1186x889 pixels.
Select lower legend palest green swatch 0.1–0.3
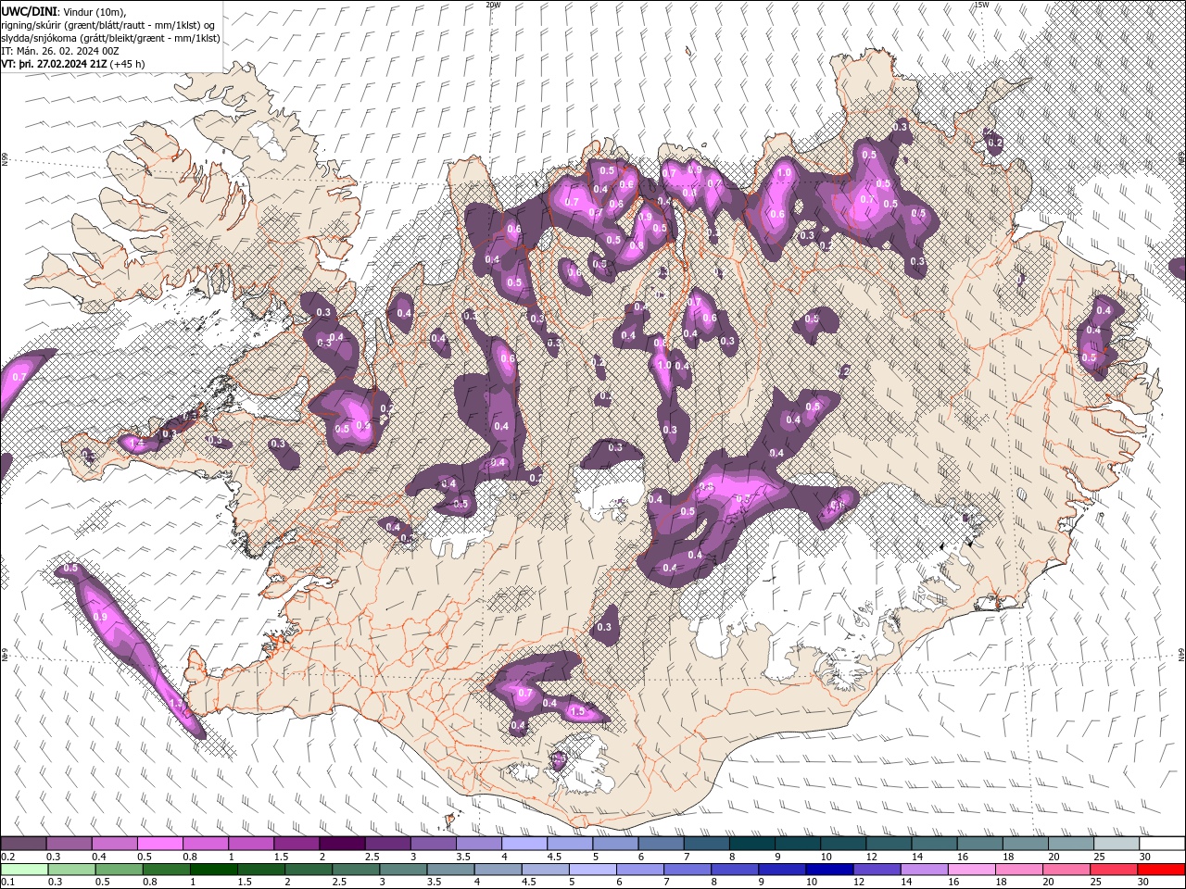pyautogui.click(x=24, y=869)
